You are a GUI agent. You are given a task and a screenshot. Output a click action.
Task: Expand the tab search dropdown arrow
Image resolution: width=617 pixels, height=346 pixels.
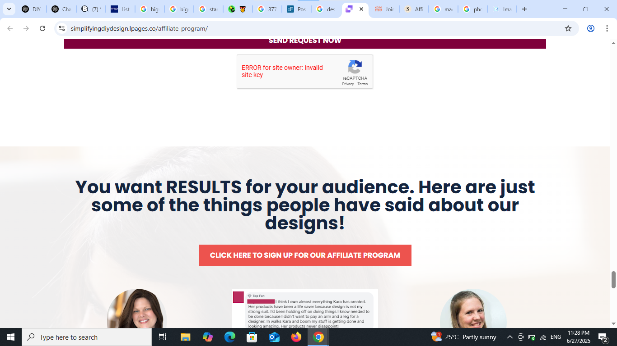click(x=9, y=9)
